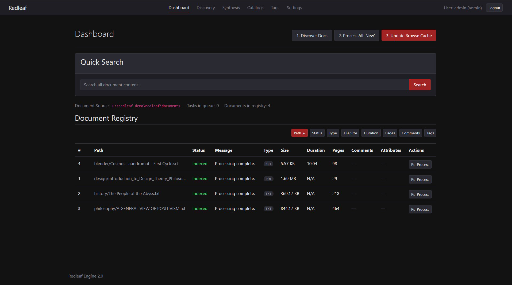Viewport: 512px width, 285px height.
Task: Open The People of the Abyss.txt link
Action: point(127,194)
